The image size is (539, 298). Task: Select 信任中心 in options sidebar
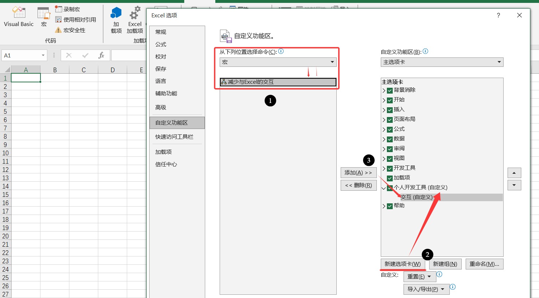pyautogui.click(x=166, y=164)
